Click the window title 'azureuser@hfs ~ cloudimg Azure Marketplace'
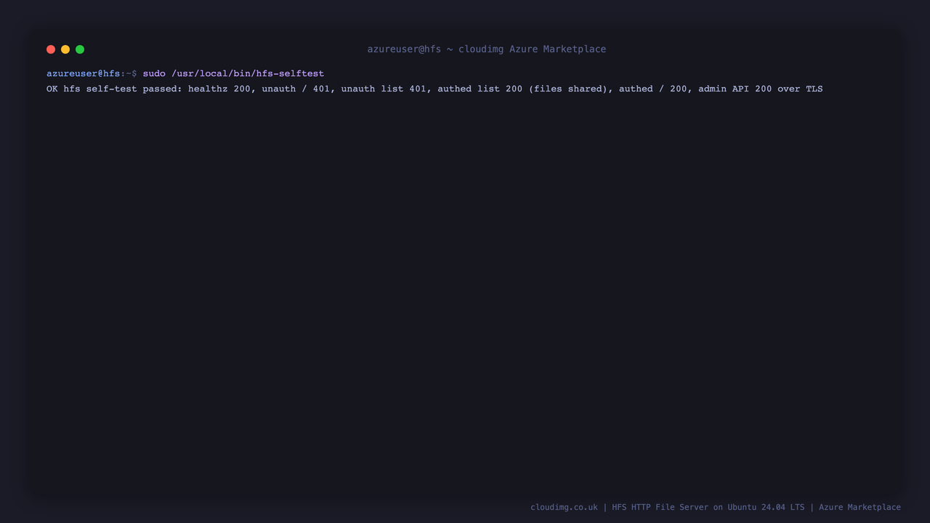 point(487,49)
